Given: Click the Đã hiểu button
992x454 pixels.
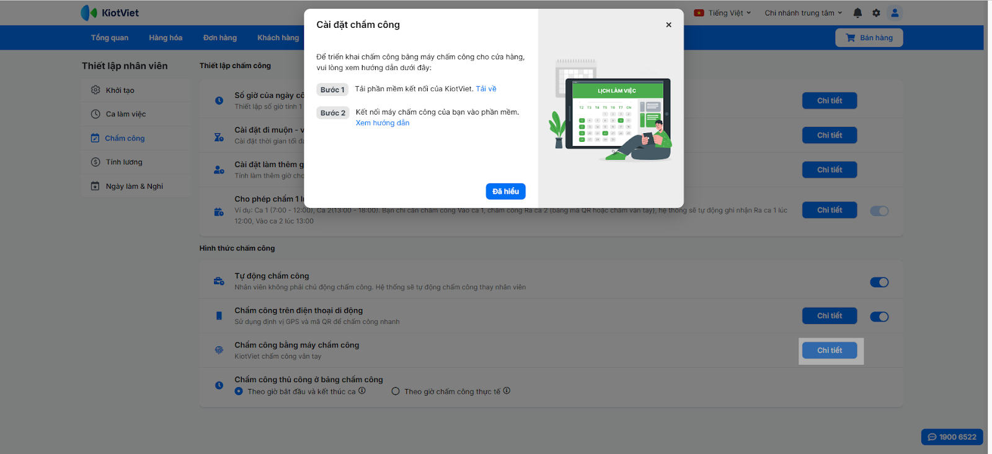Looking at the screenshot, I should 505,191.
